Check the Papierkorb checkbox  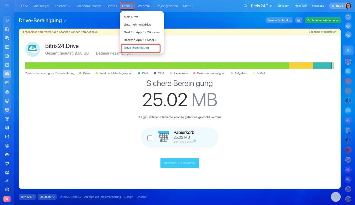[150, 138]
